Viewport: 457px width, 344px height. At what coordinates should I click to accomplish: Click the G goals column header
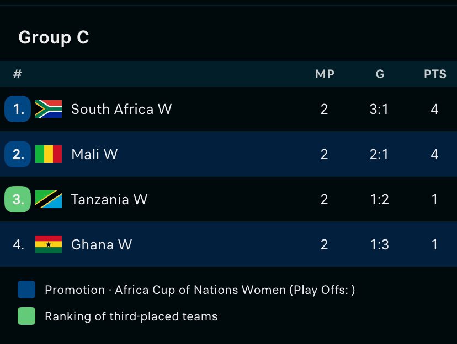[380, 74]
